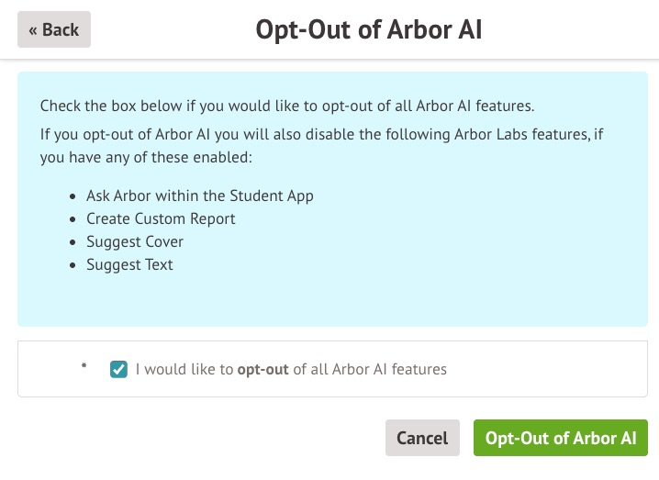
Task: Select the 'Suggest Cover' list item
Action: pos(135,241)
